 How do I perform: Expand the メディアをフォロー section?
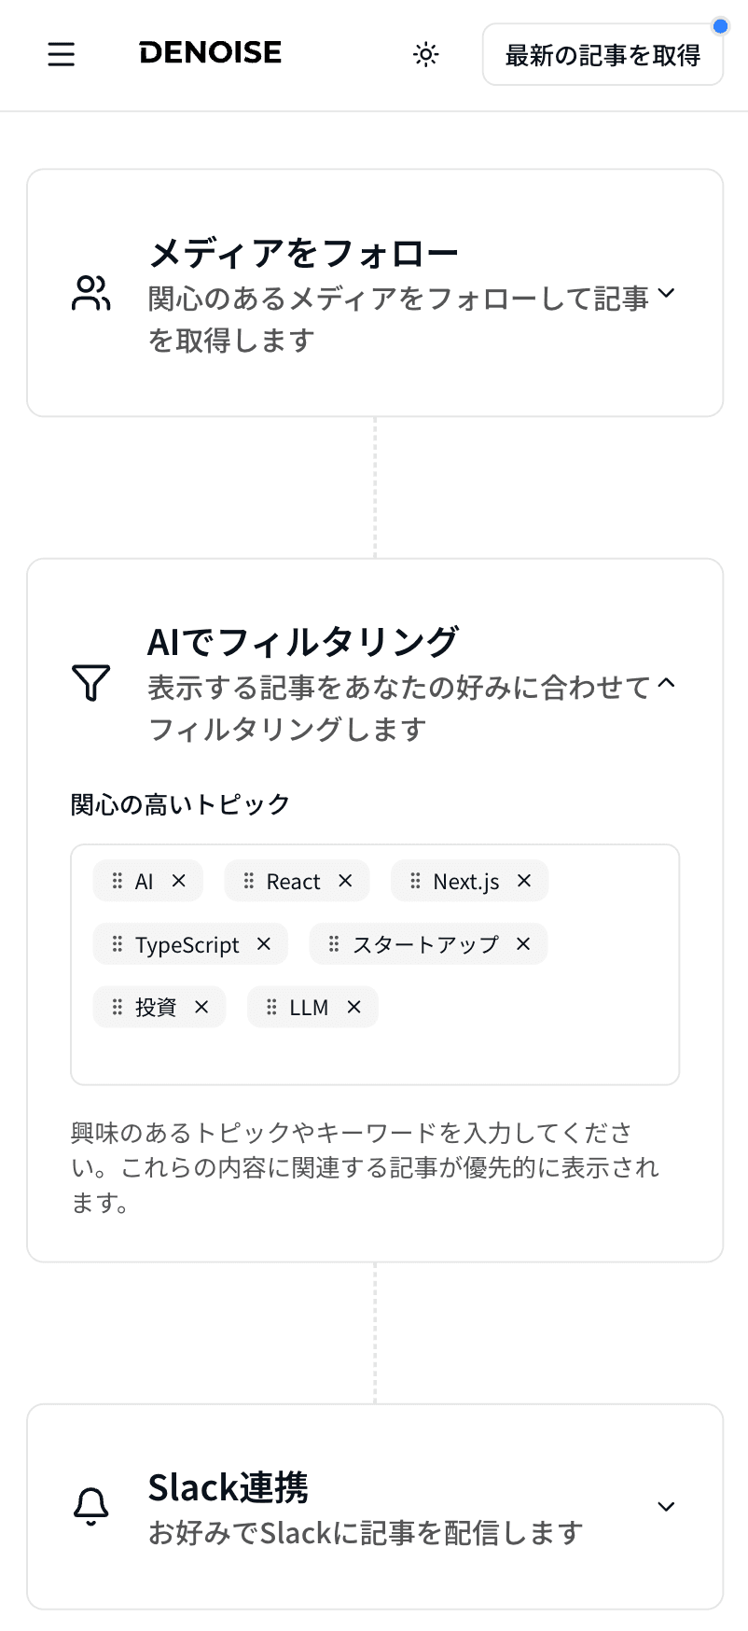click(666, 292)
